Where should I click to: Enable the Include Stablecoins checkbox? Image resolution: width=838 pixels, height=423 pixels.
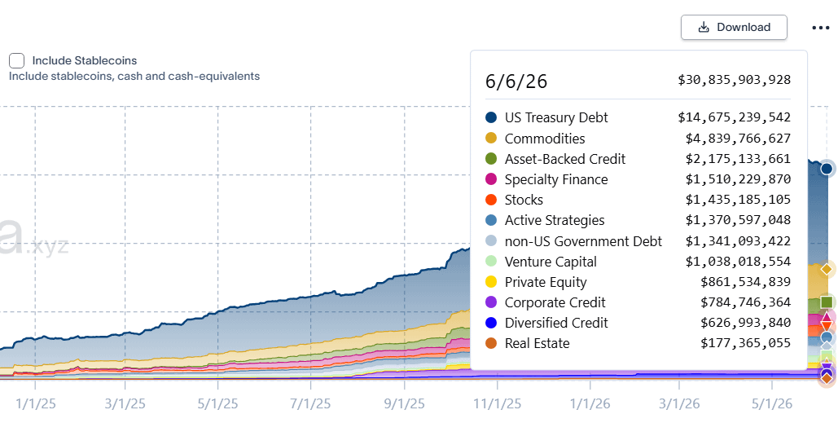(16, 60)
